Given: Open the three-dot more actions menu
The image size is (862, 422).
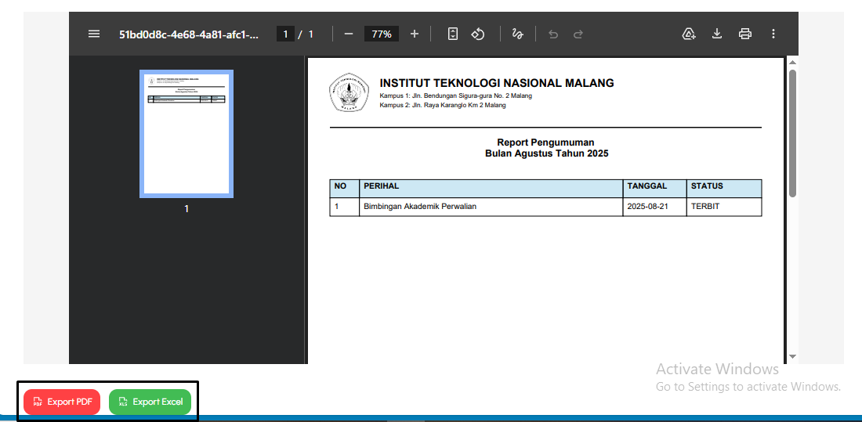Looking at the screenshot, I should pos(773,34).
